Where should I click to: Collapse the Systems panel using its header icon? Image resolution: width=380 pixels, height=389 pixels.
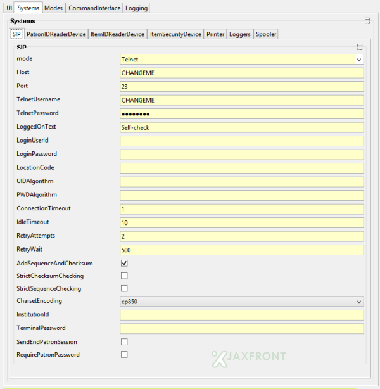pyautogui.click(x=367, y=21)
